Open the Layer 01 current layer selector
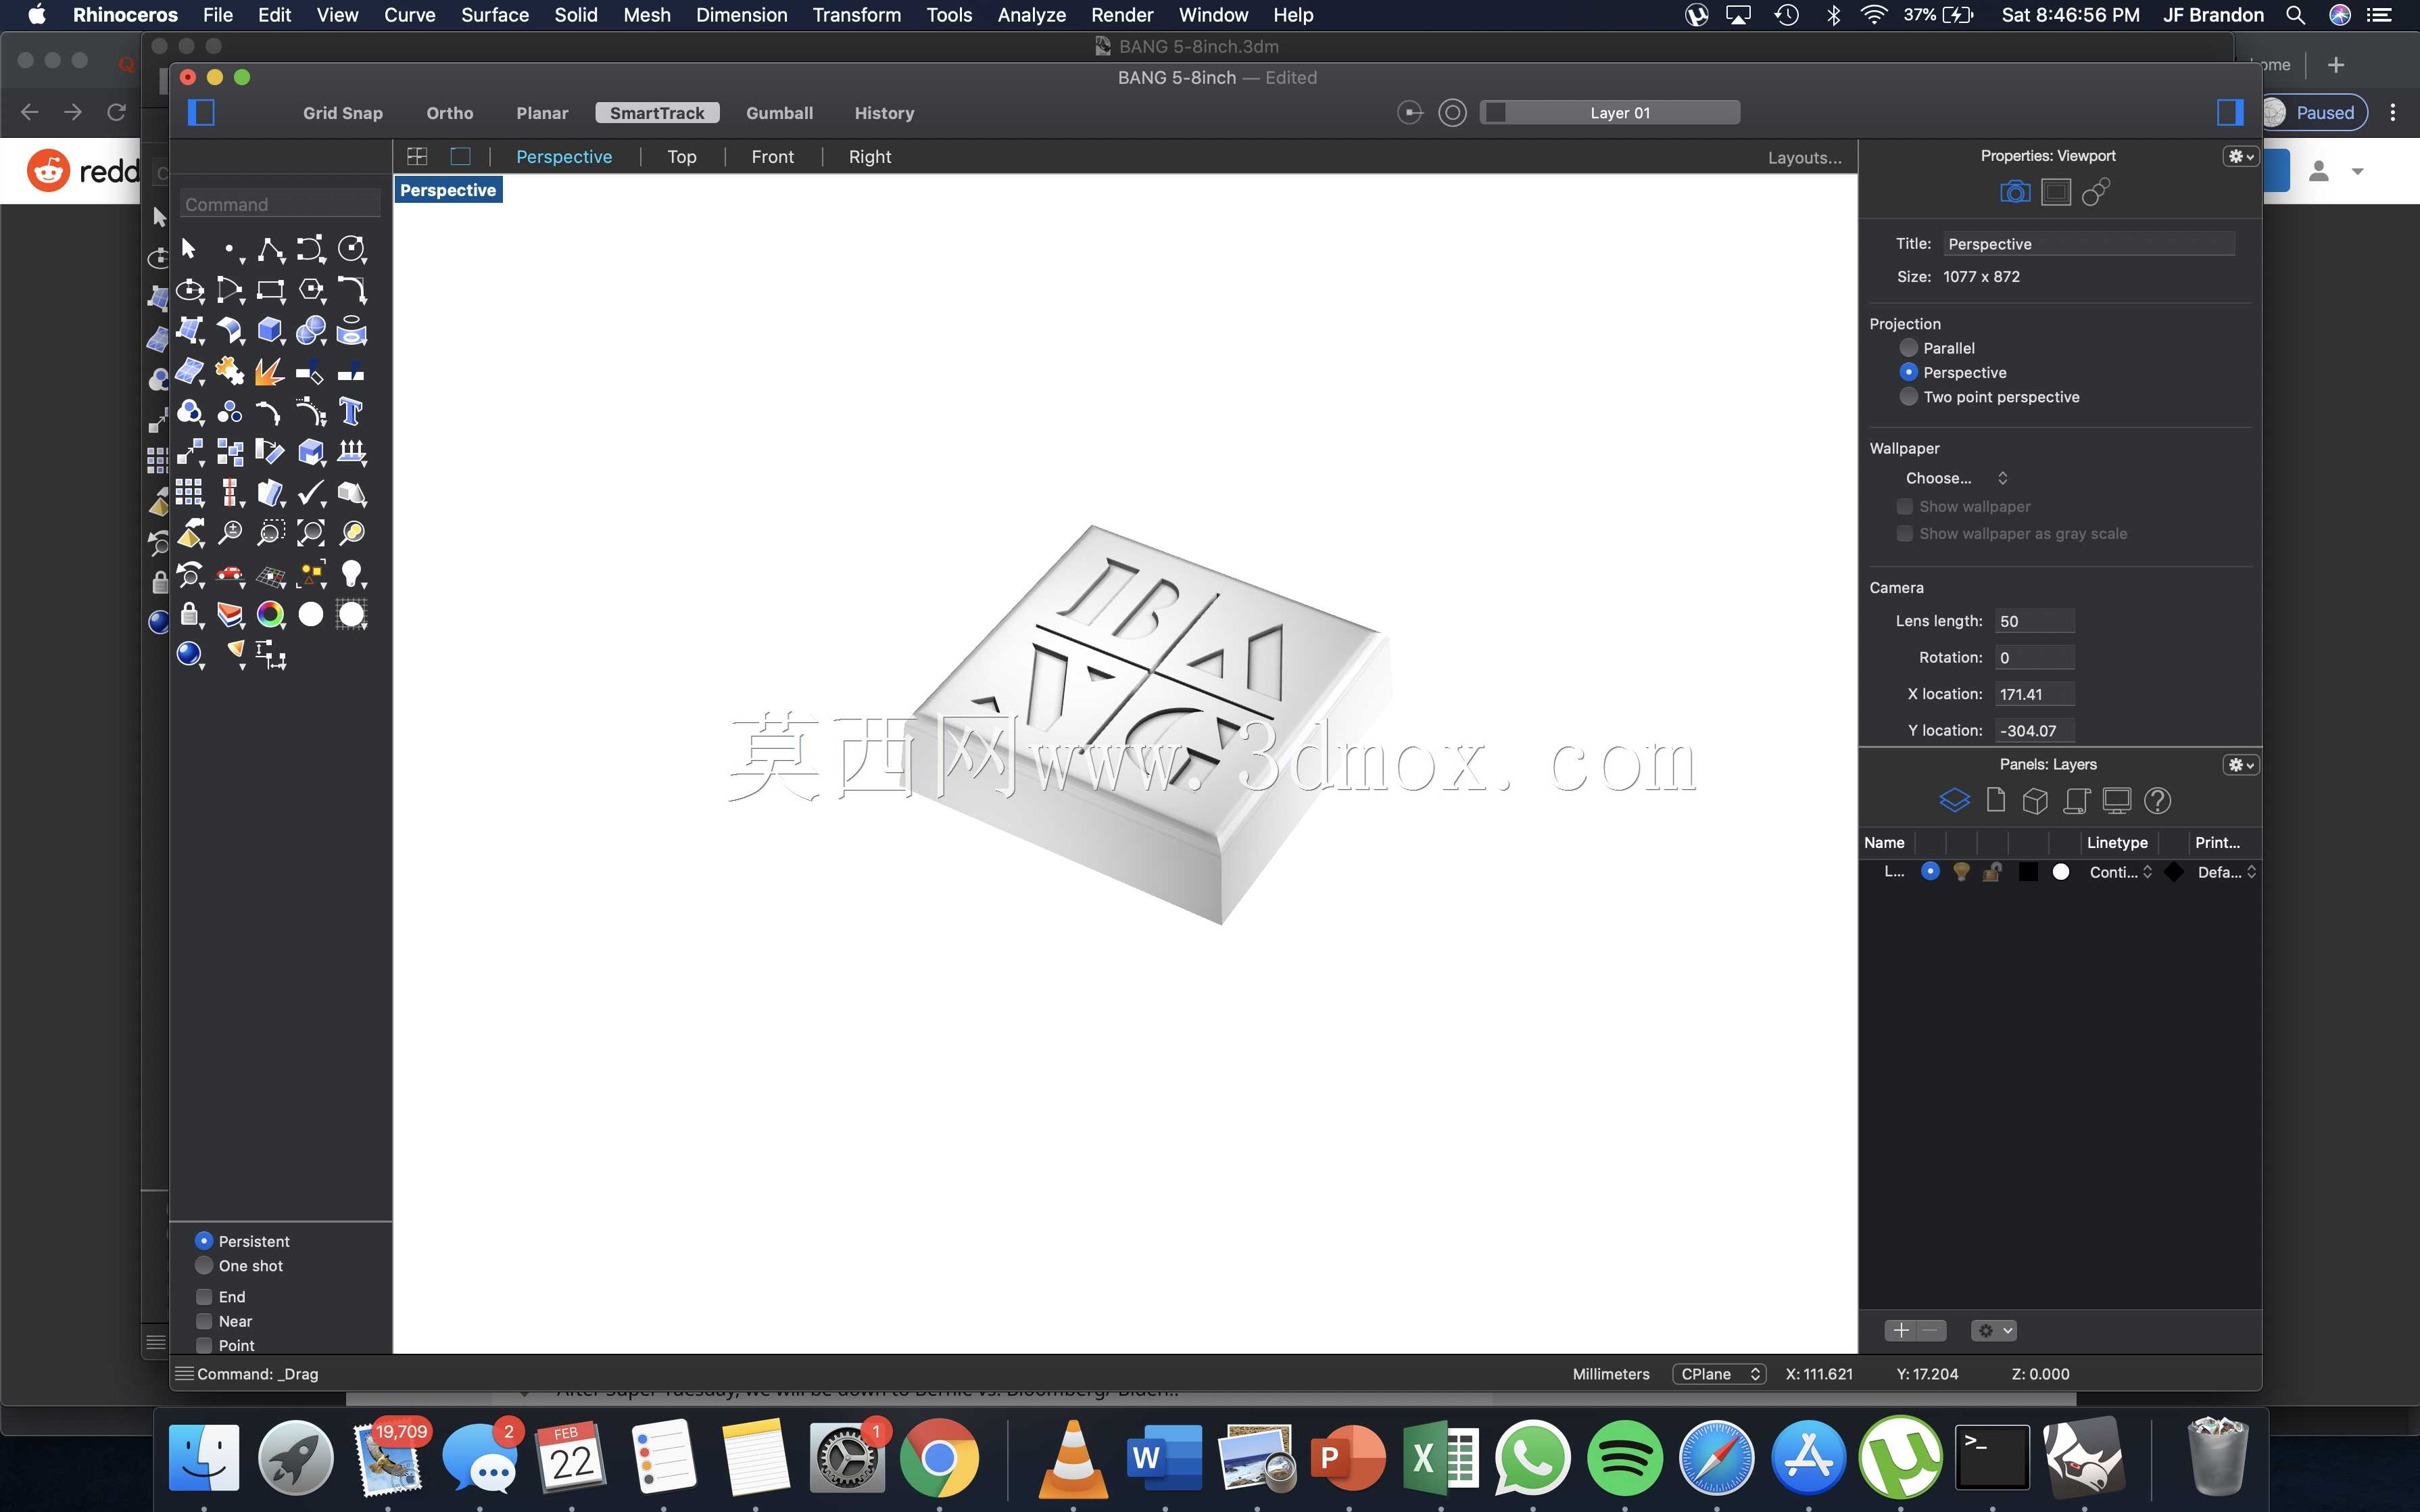This screenshot has height=1512, width=2420. click(x=1610, y=113)
